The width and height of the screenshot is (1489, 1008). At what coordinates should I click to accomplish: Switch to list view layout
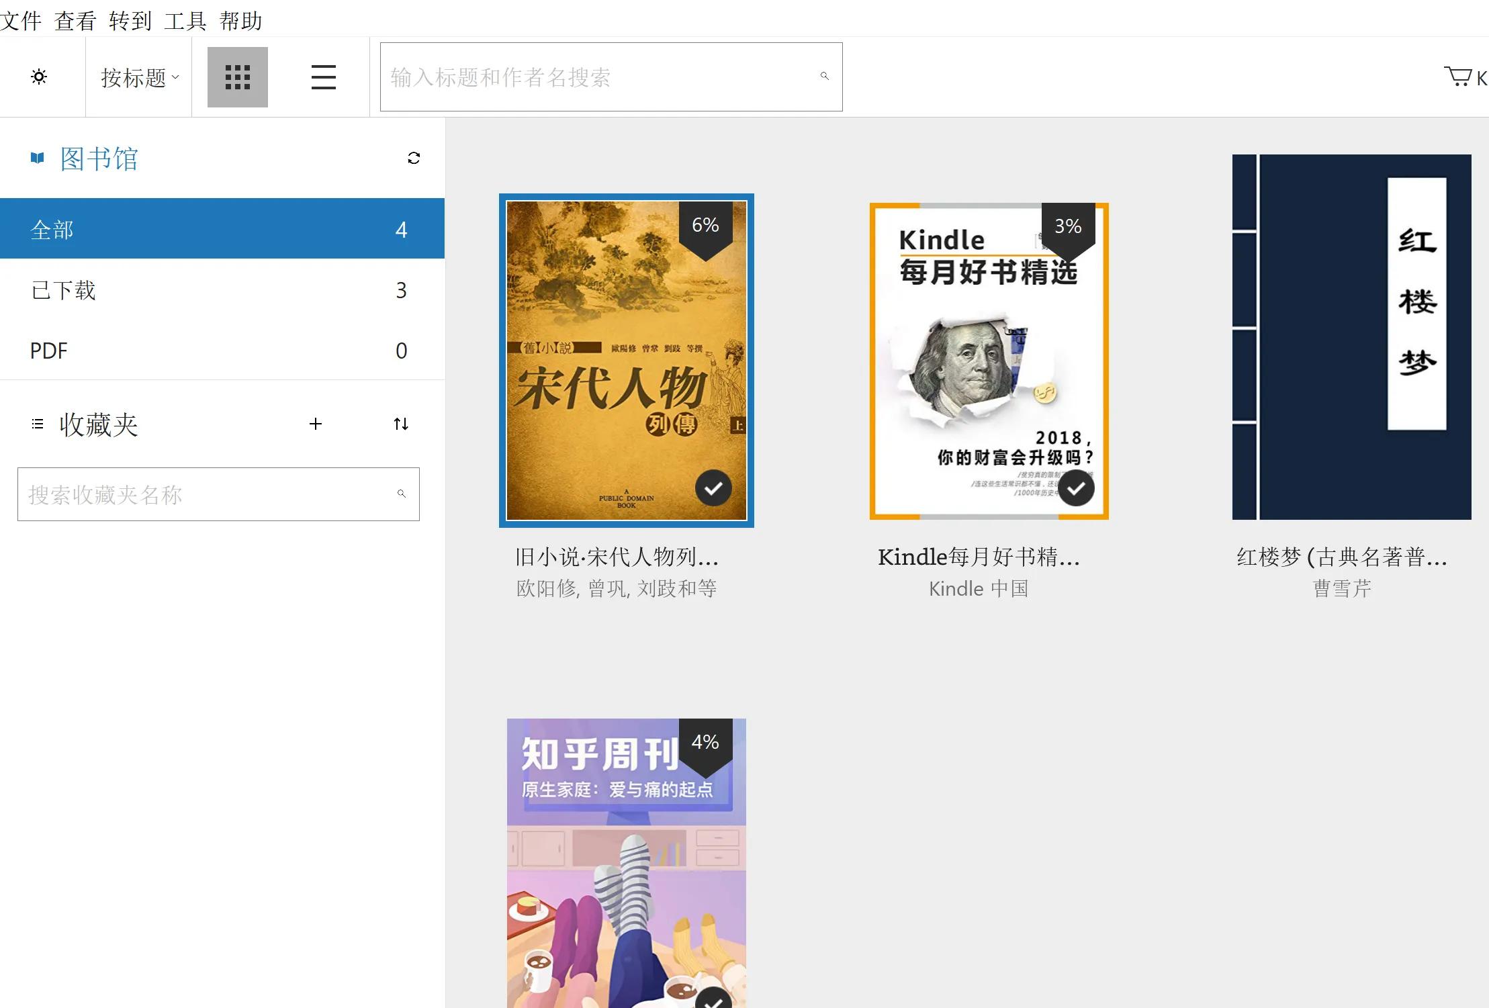[323, 77]
